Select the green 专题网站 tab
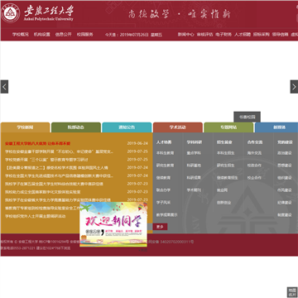The image size is (298, 298). [x=228, y=127]
